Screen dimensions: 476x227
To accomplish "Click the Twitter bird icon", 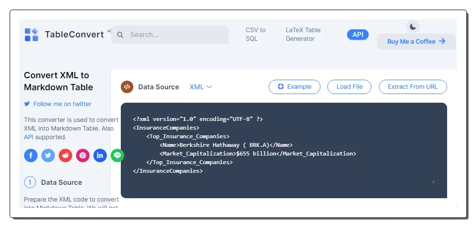I will coord(27,104).
